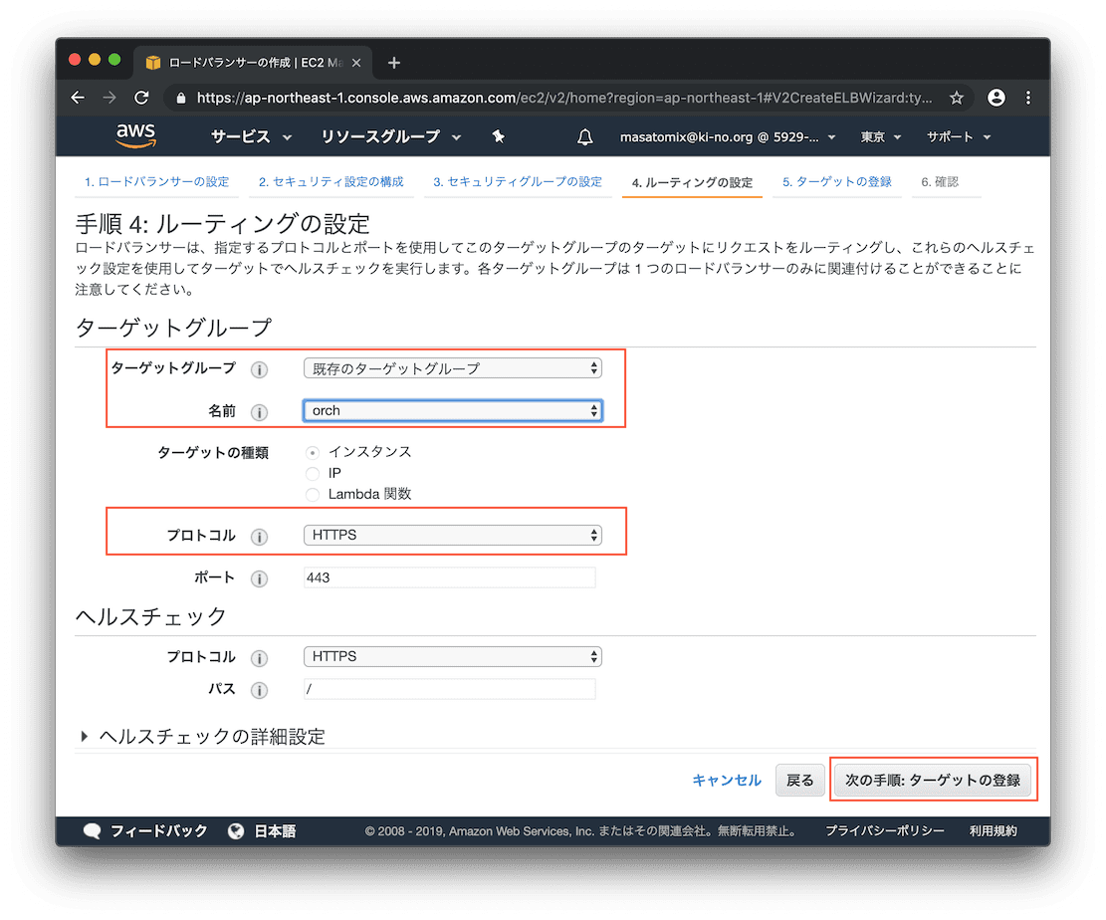Select the IP target type radio
Image resolution: width=1106 pixels, height=920 pixels.
point(313,473)
